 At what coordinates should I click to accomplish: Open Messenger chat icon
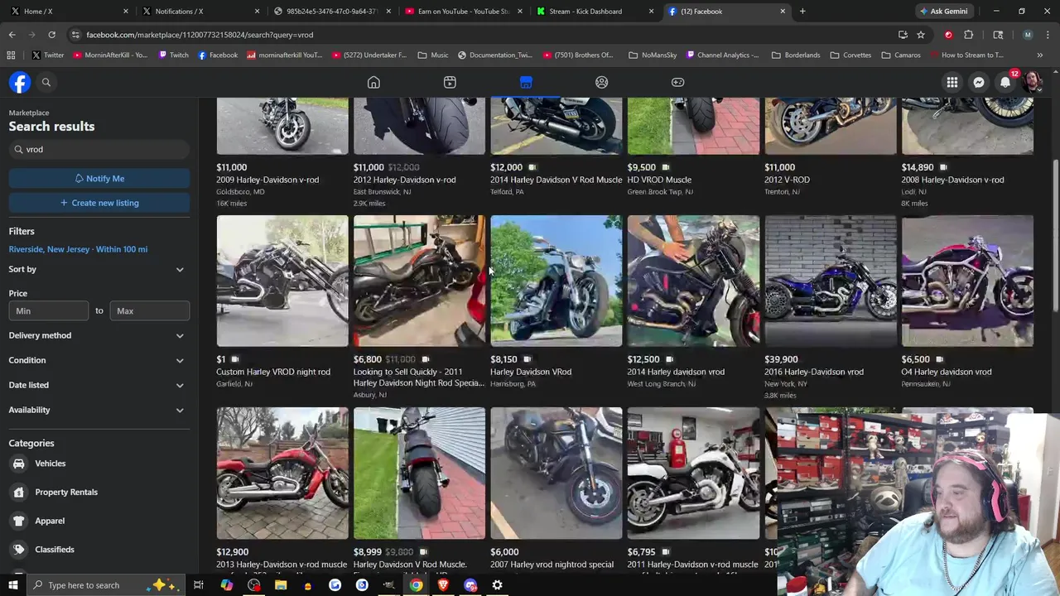coord(979,82)
